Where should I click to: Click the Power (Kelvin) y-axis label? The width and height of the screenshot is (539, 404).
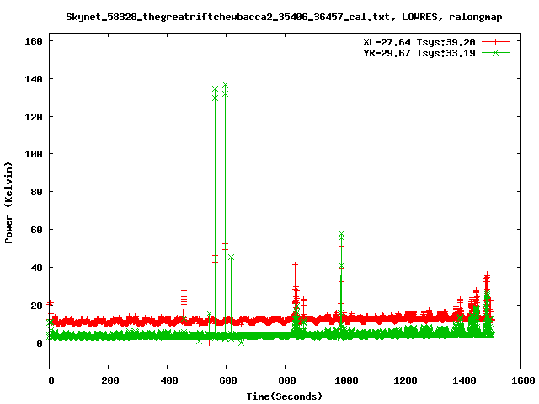(8, 203)
